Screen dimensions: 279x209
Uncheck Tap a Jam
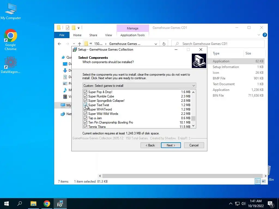[x=85, y=118]
